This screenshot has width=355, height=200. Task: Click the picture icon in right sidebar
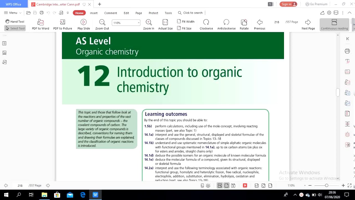[x=348, y=72]
